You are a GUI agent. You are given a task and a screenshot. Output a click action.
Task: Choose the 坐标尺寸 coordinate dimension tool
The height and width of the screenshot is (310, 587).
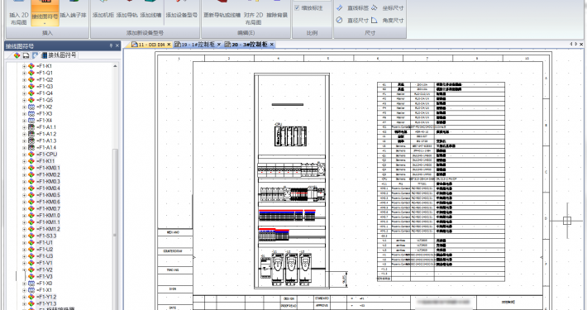388,8
